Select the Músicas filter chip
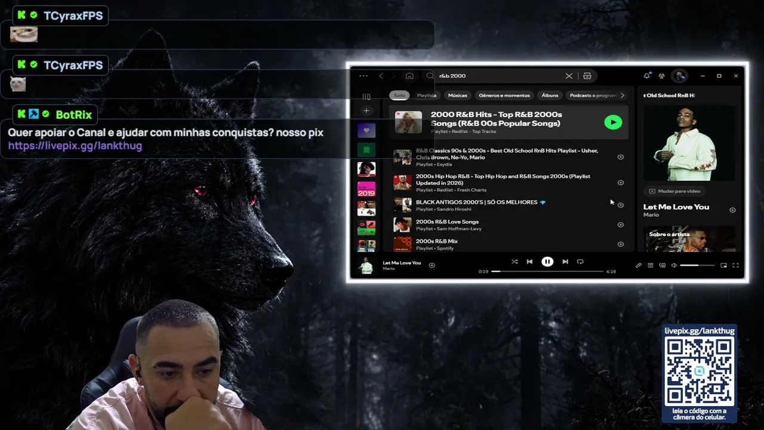This screenshot has width=764, height=430. click(x=458, y=96)
